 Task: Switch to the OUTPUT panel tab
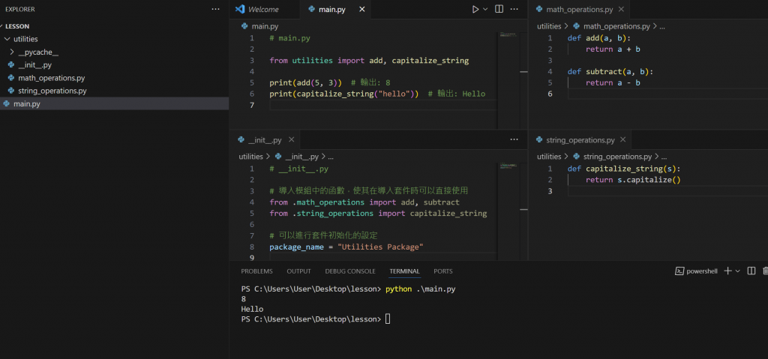(298, 271)
